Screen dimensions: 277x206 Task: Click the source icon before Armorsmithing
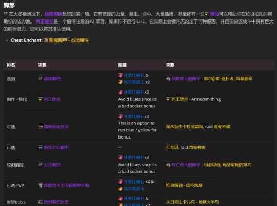coord(168,99)
